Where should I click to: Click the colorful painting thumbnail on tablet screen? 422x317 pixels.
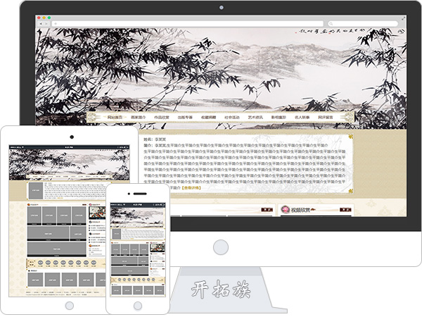(97, 213)
